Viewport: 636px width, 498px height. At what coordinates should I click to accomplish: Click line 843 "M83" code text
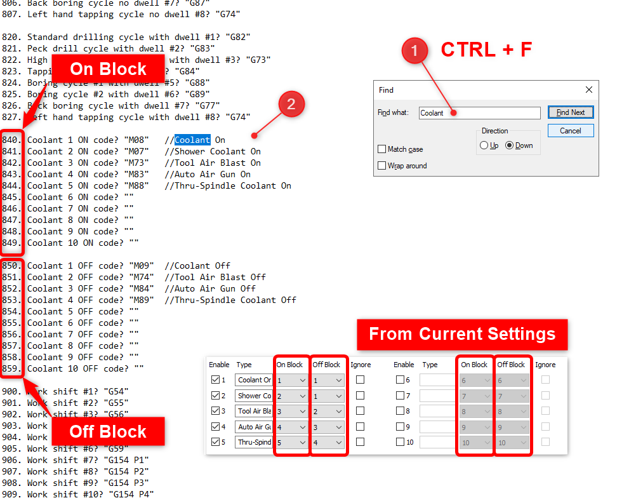point(136,174)
